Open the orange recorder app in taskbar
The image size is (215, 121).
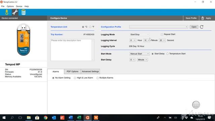[96, 118]
